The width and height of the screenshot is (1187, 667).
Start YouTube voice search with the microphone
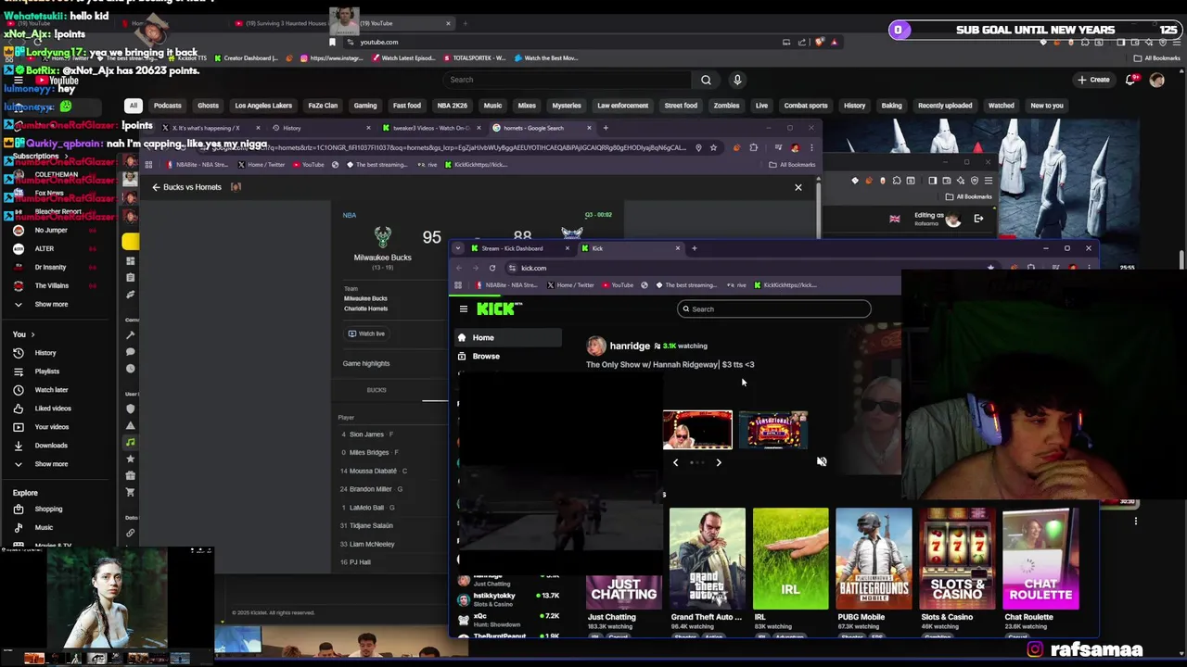click(737, 80)
